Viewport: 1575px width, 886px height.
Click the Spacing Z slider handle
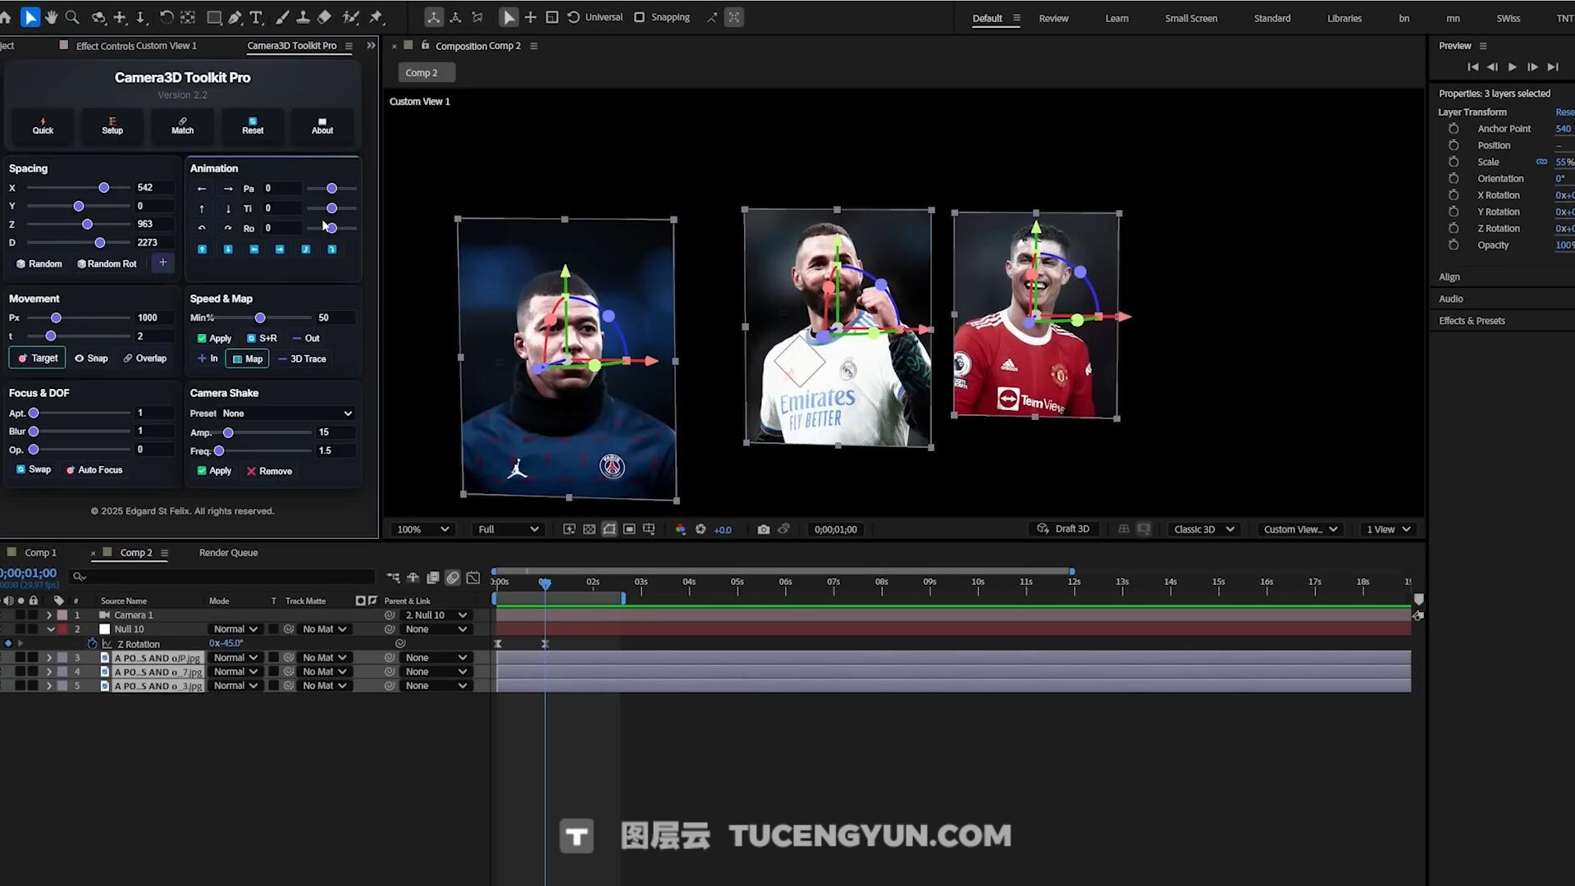click(x=87, y=224)
